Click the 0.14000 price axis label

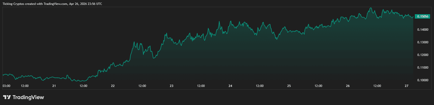(x=423, y=30)
